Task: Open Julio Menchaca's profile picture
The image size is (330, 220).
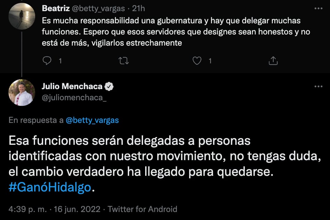Action: [x=22, y=93]
